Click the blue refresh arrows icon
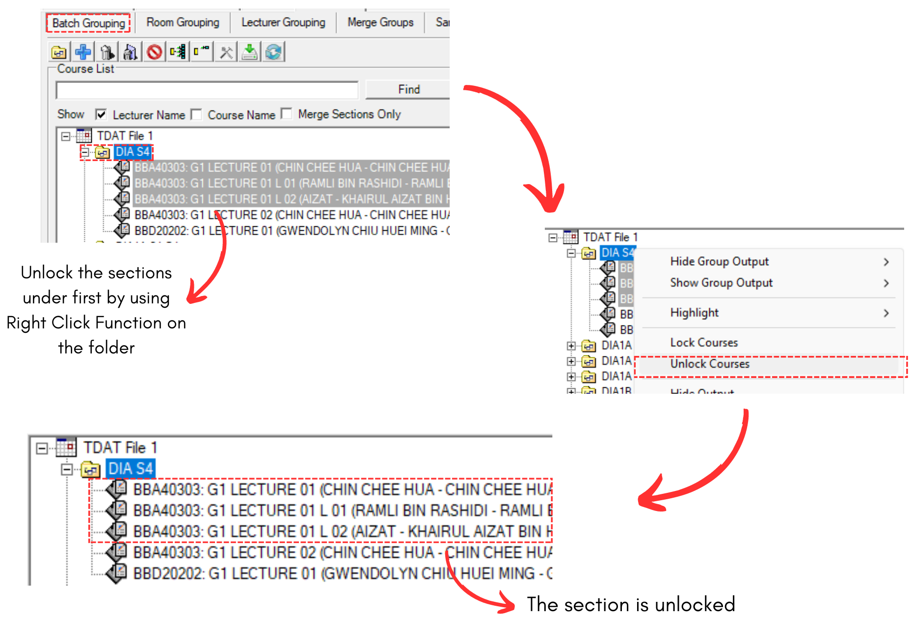Screen dimensions: 911x620 pyautogui.click(x=273, y=52)
